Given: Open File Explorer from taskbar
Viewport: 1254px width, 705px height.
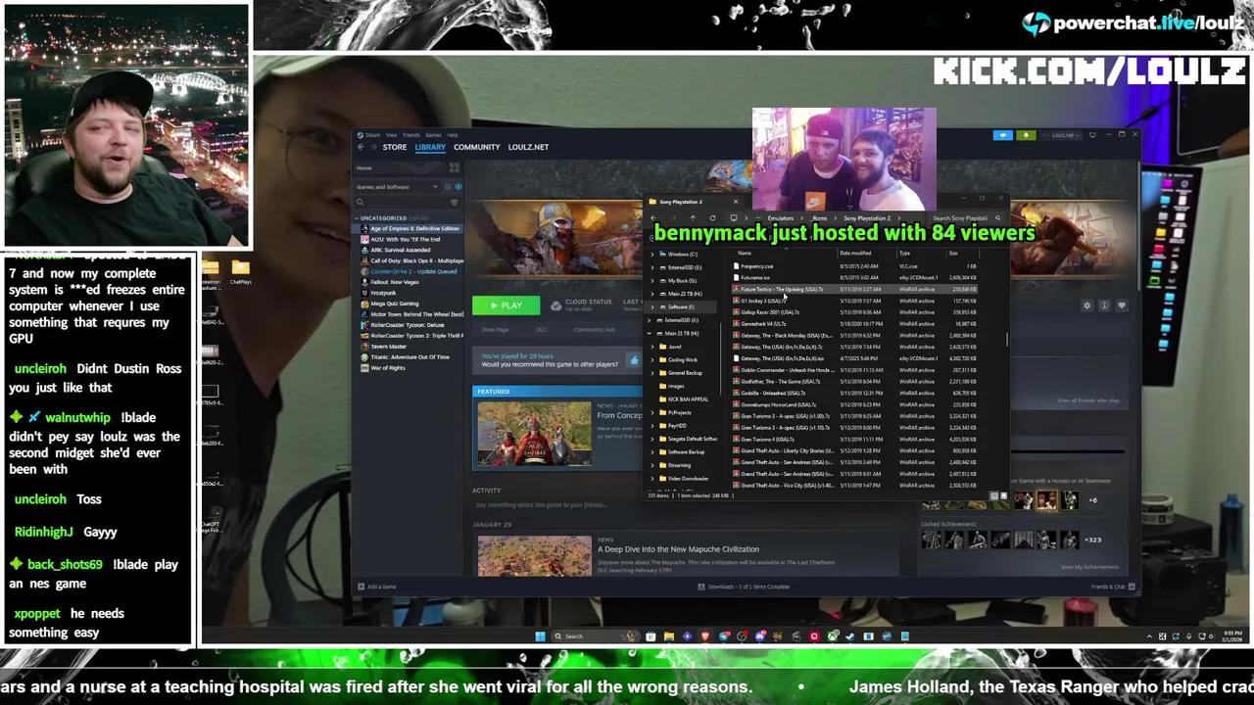Looking at the screenshot, I should [x=668, y=636].
